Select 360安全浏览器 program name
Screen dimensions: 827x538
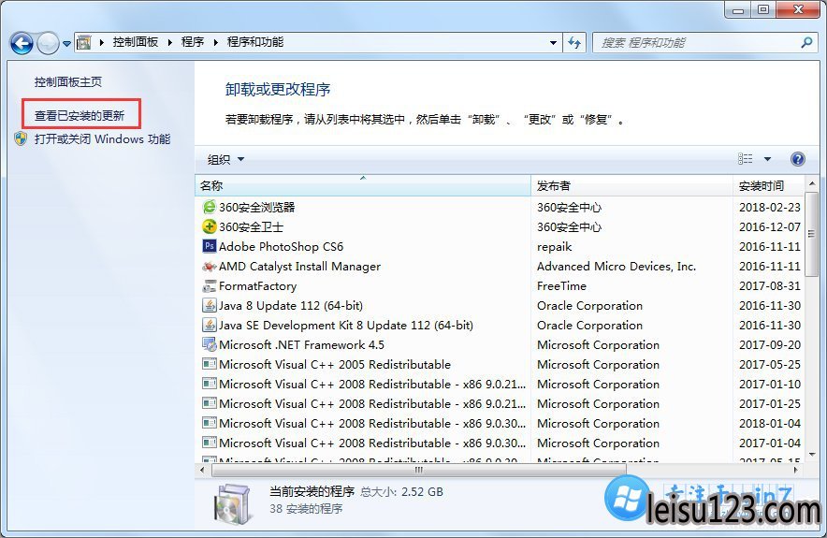tap(257, 208)
